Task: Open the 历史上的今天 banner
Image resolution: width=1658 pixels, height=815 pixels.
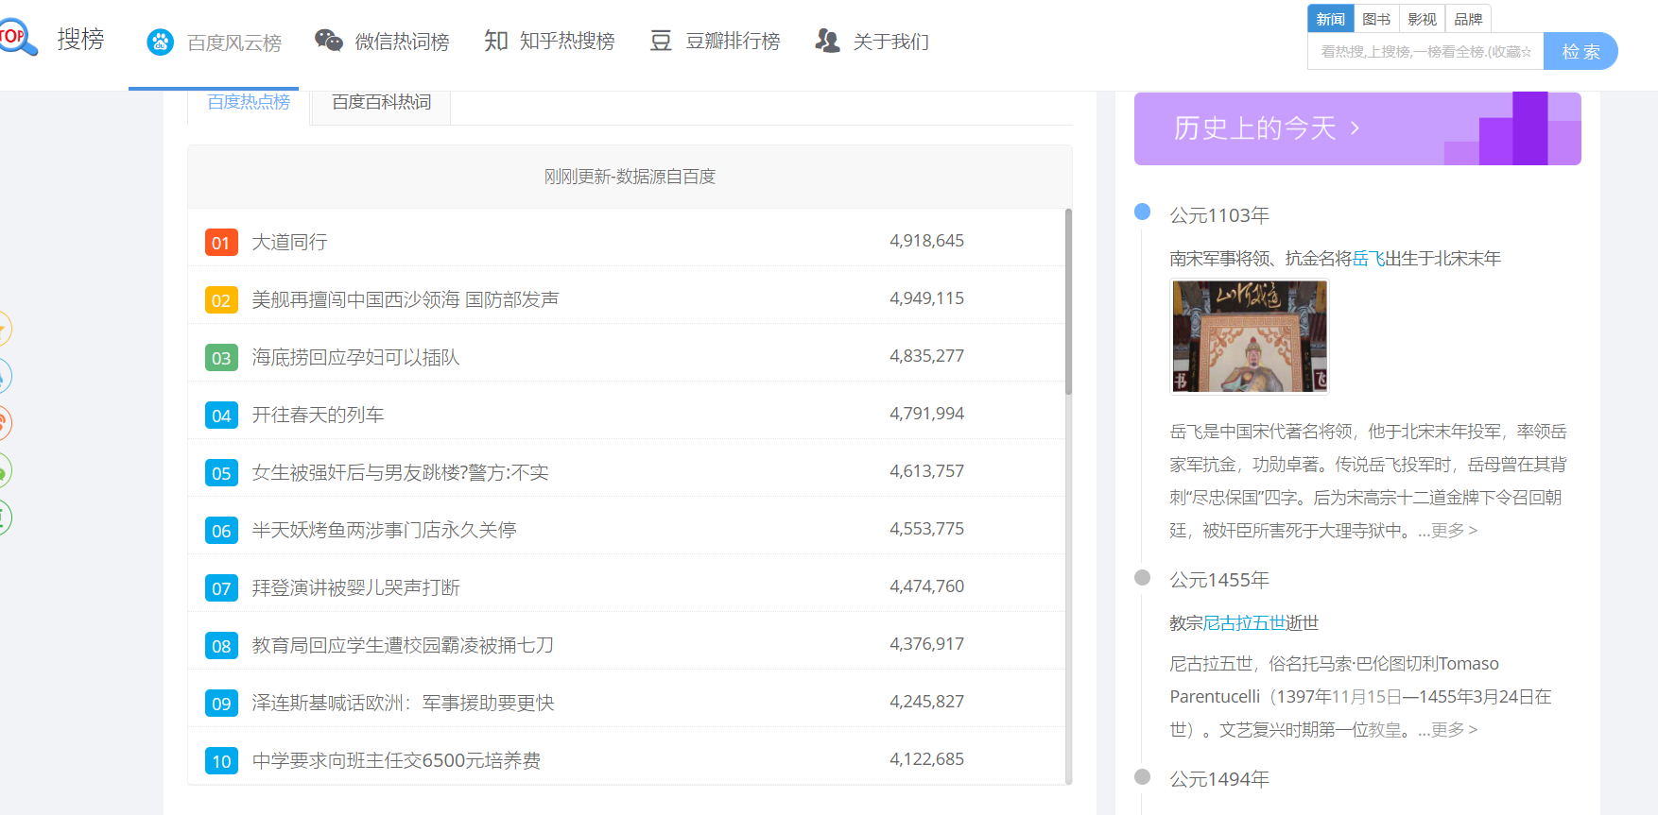Action: point(1356,128)
